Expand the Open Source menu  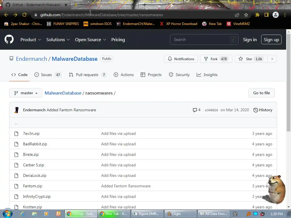[91, 40]
